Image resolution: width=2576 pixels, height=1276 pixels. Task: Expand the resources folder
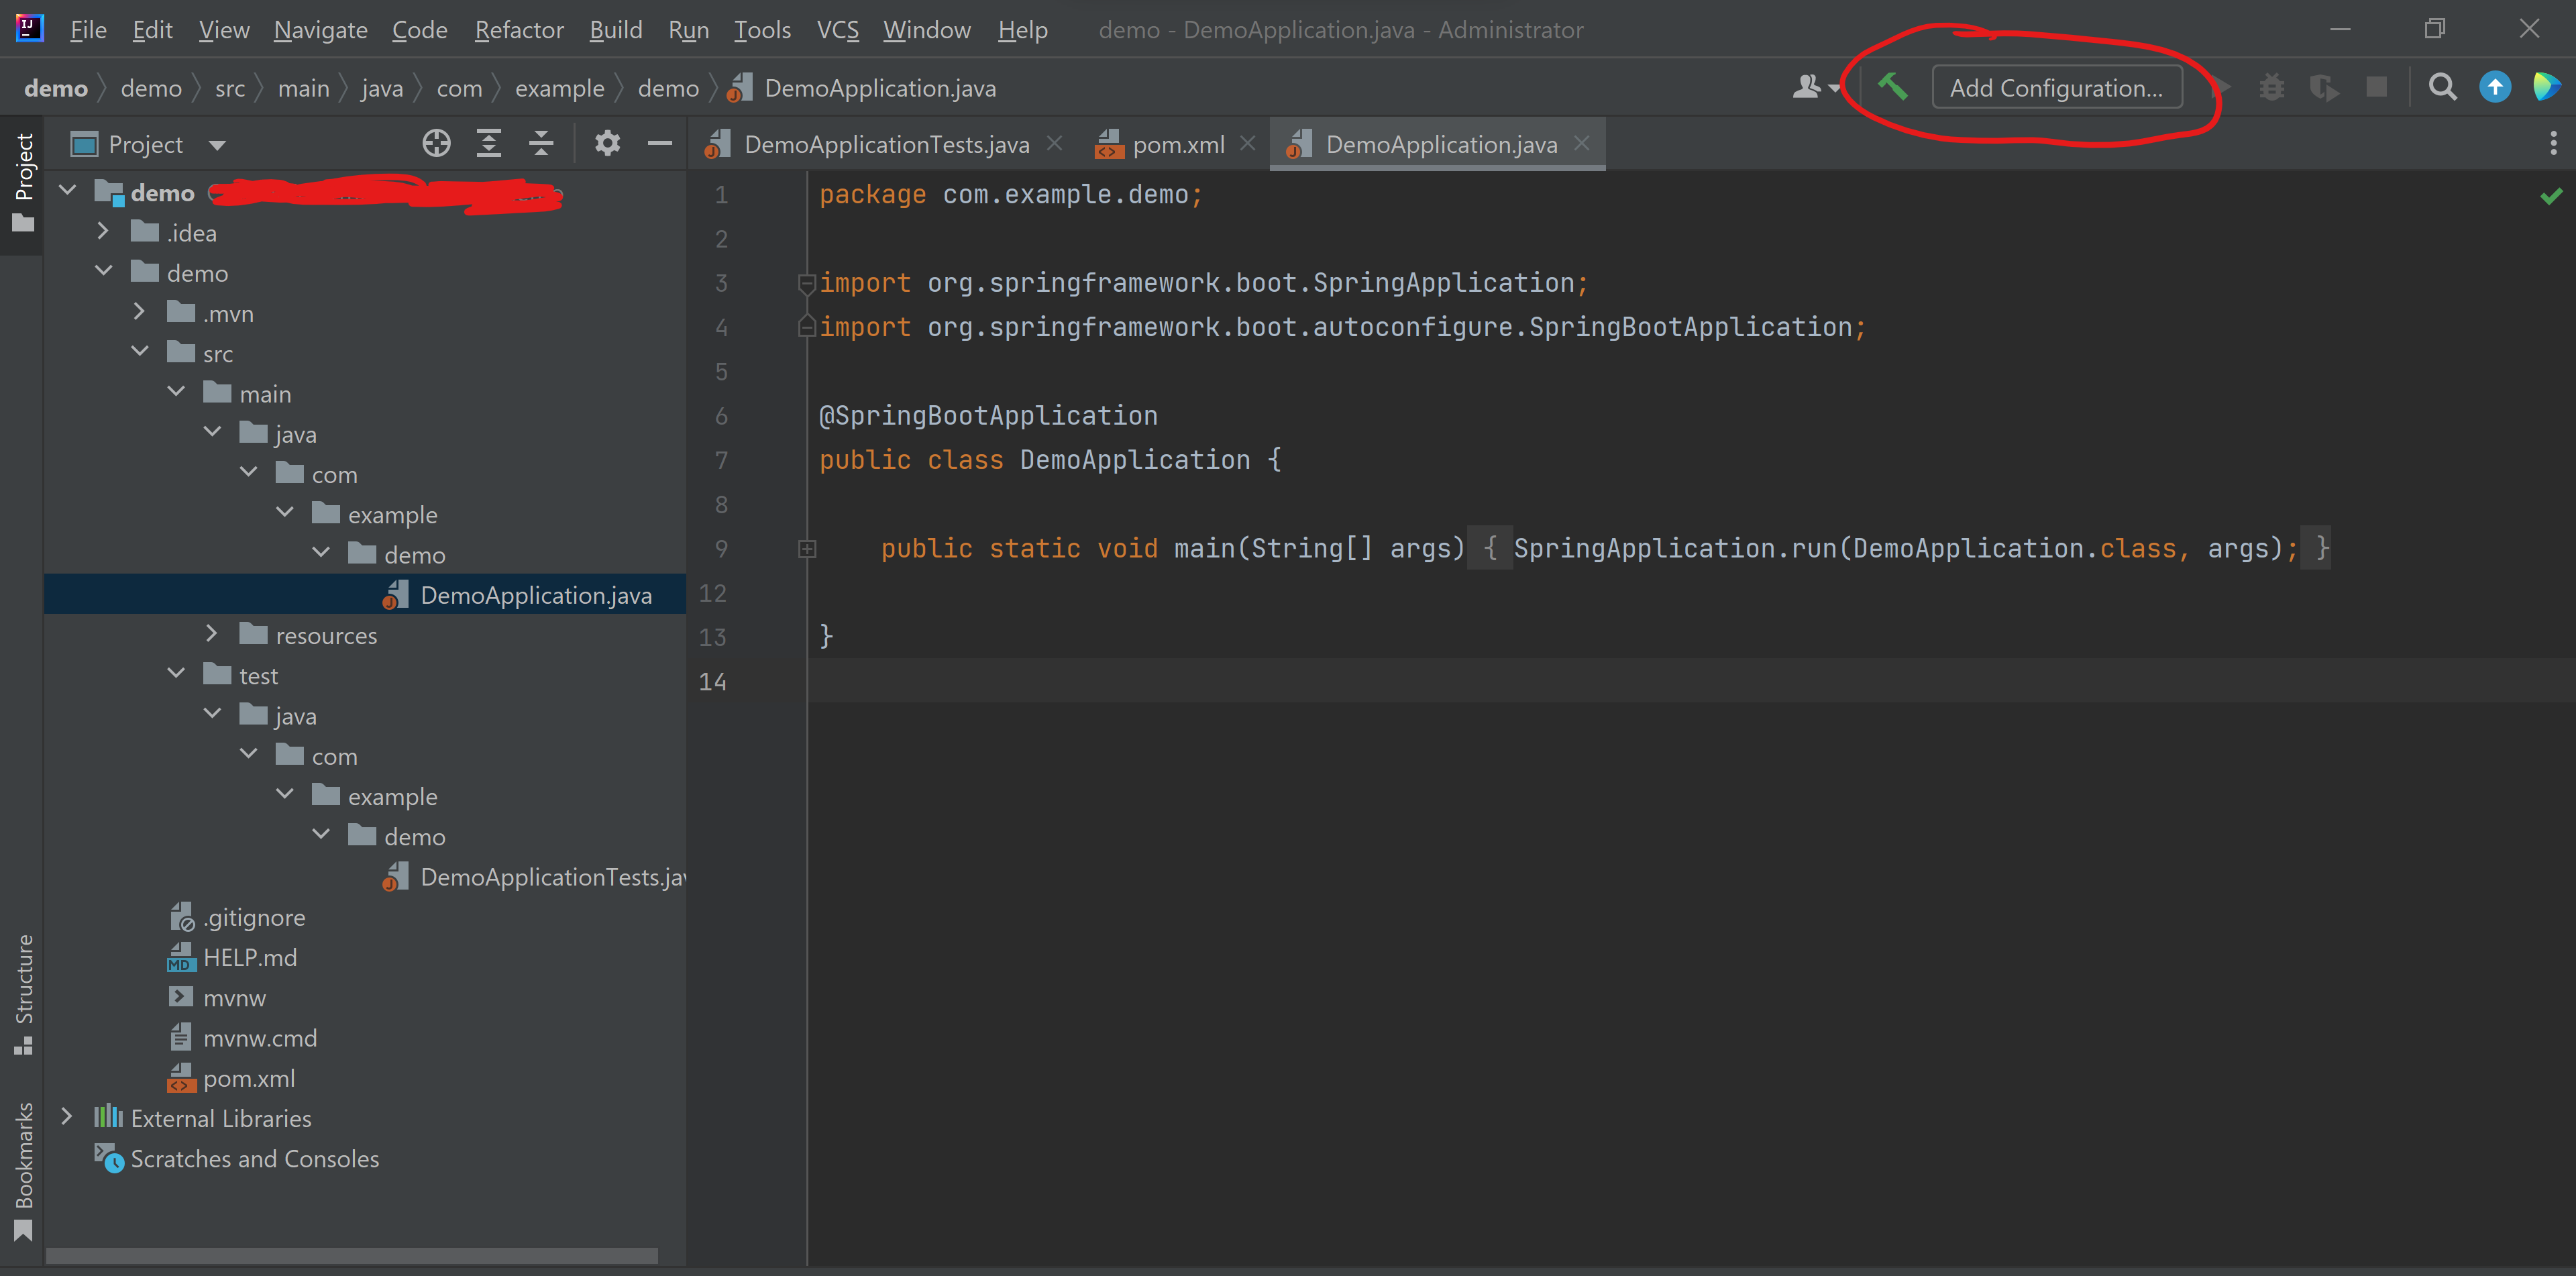coord(211,633)
